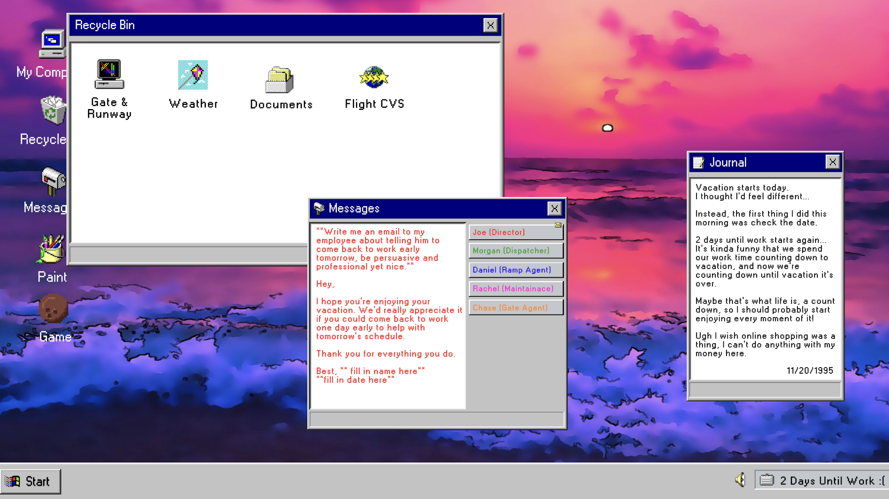Image resolution: width=889 pixels, height=499 pixels.
Task: Select Joe (Director) conversation
Action: point(516,232)
